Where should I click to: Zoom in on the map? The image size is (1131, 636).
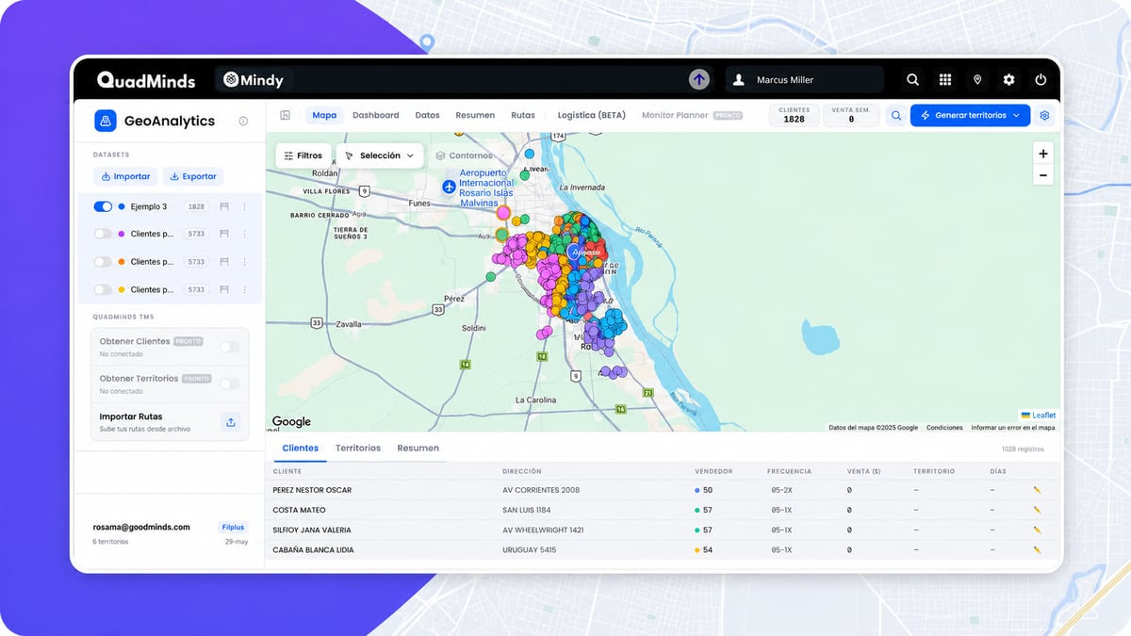[x=1042, y=154]
